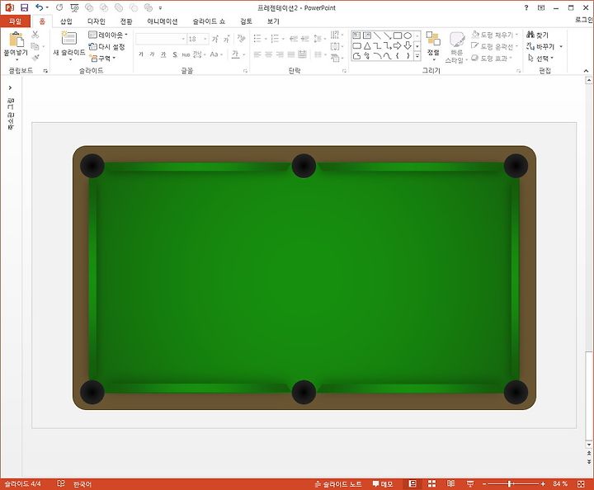Click Clear all formatting icon
Screen dimensions: 594x490
[x=241, y=39]
